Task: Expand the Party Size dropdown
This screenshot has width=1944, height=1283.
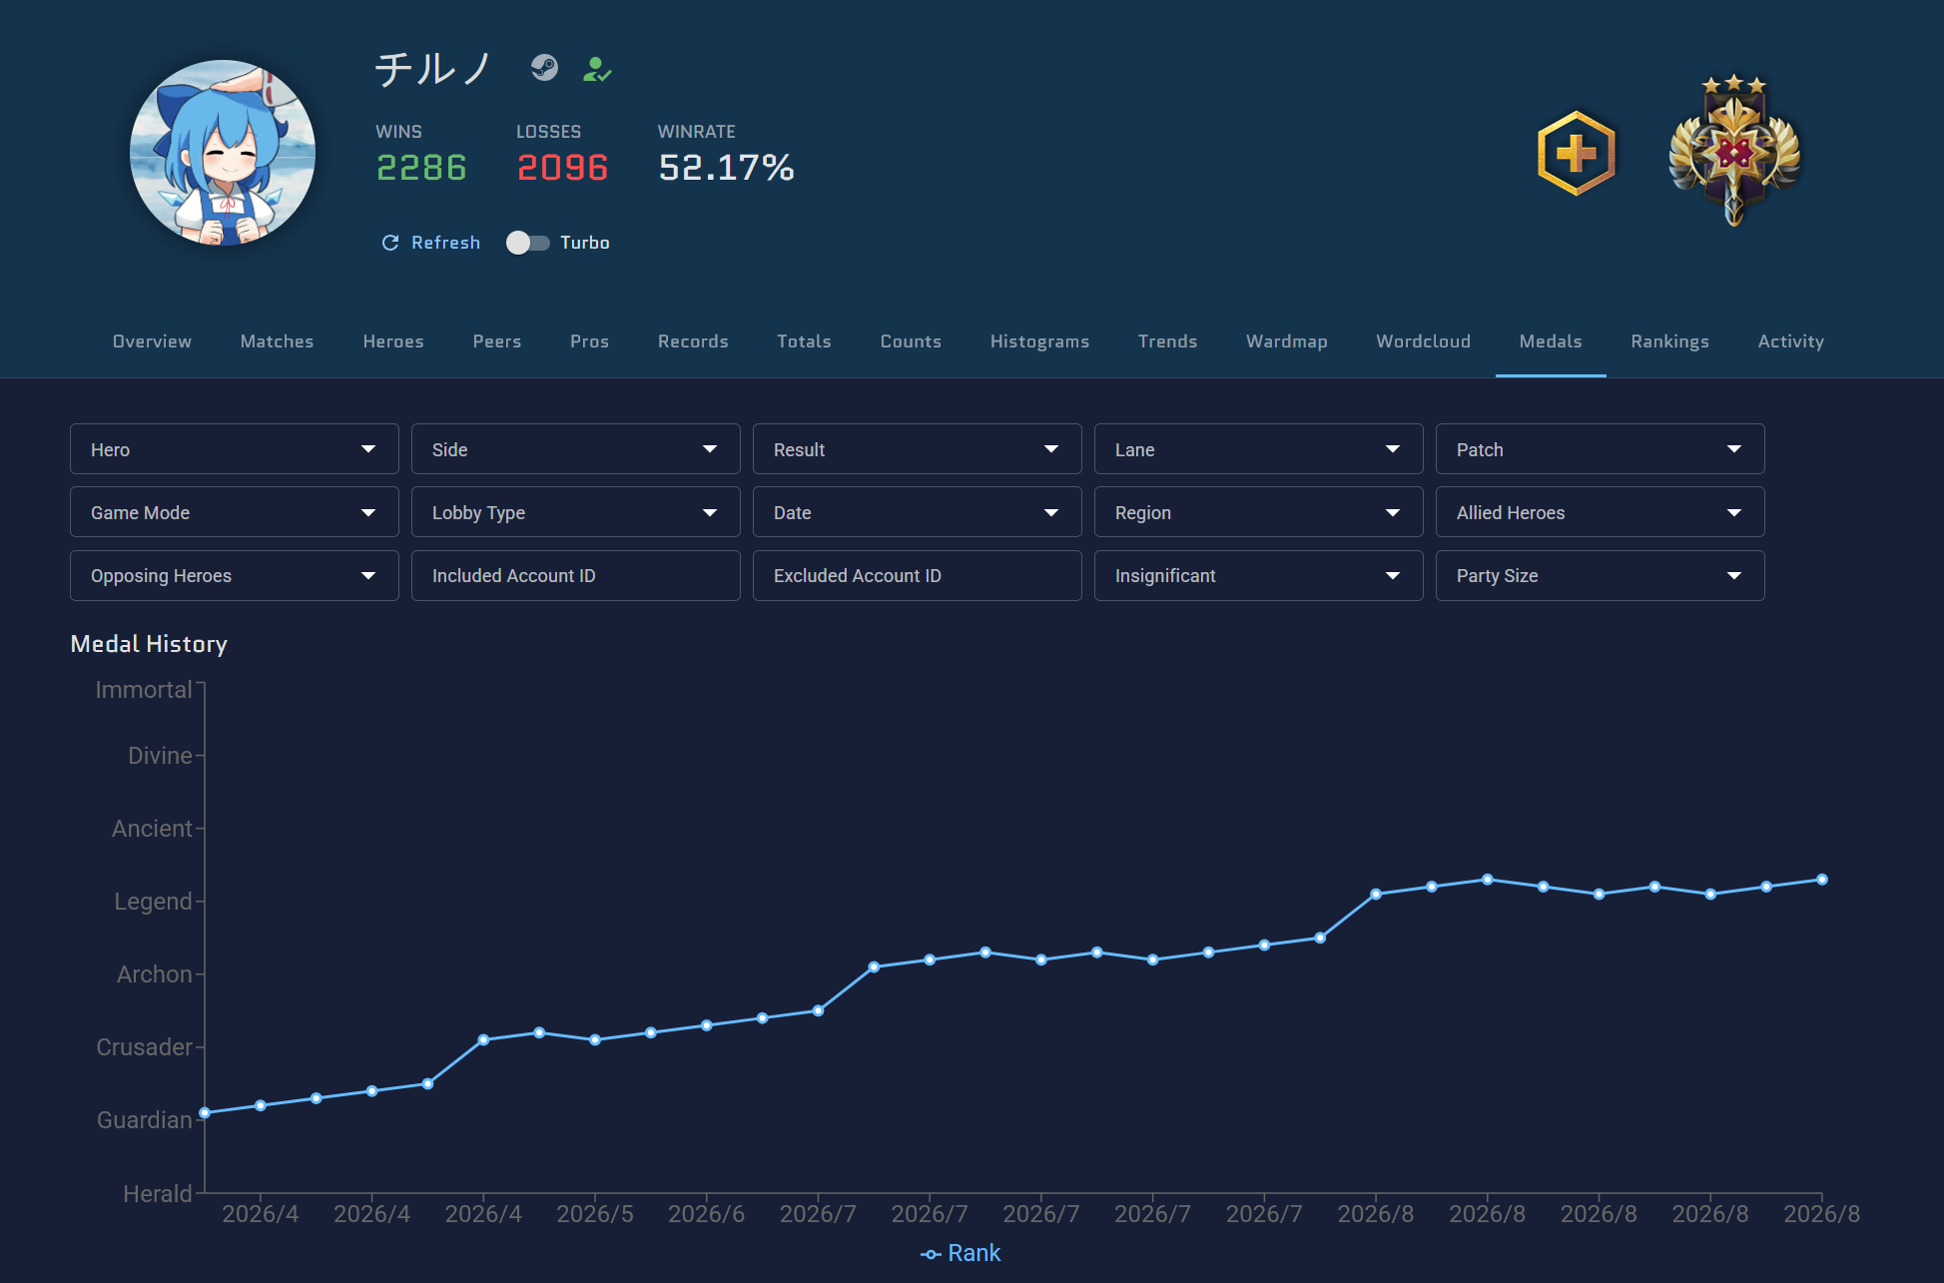Action: [x=1601, y=575]
